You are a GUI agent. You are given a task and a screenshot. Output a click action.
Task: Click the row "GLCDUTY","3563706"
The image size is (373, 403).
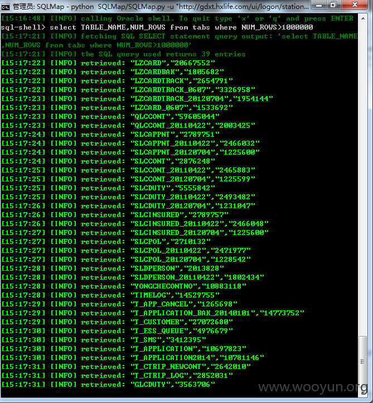tap(108, 385)
